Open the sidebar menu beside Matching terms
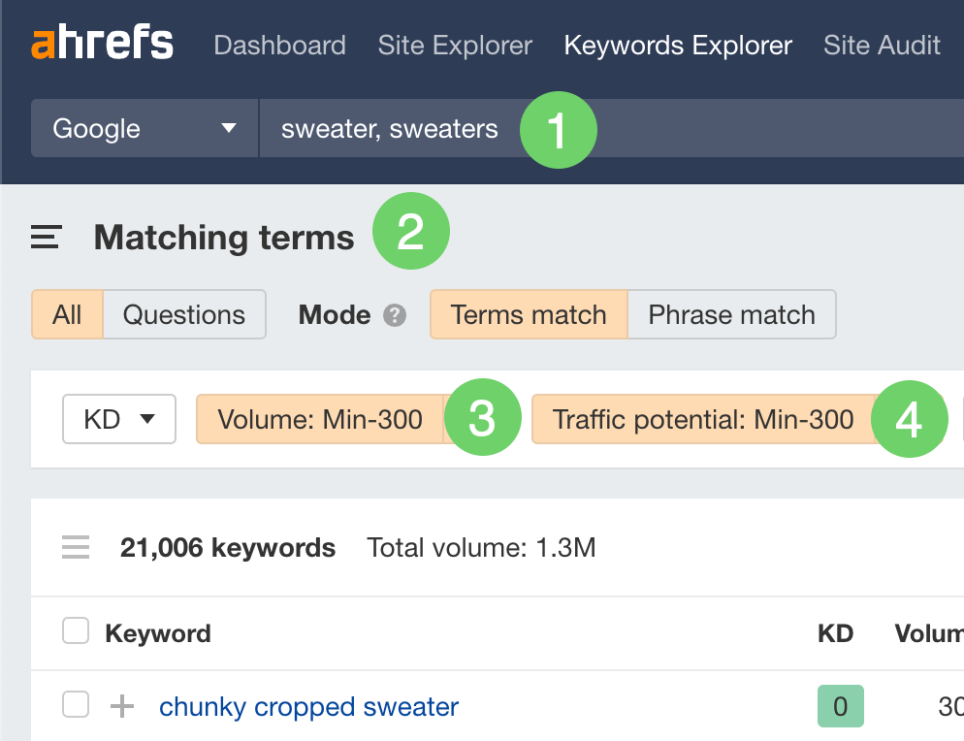 pos(47,238)
